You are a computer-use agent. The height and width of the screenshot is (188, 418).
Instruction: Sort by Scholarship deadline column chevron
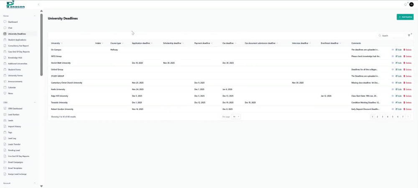point(184,43)
